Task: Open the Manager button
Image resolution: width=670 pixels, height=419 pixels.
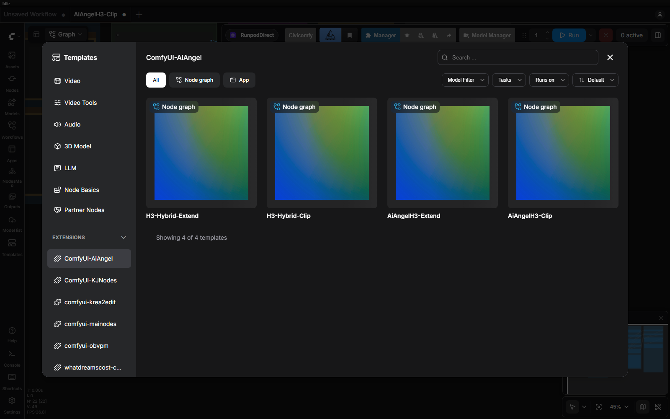Action: tap(381, 35)
